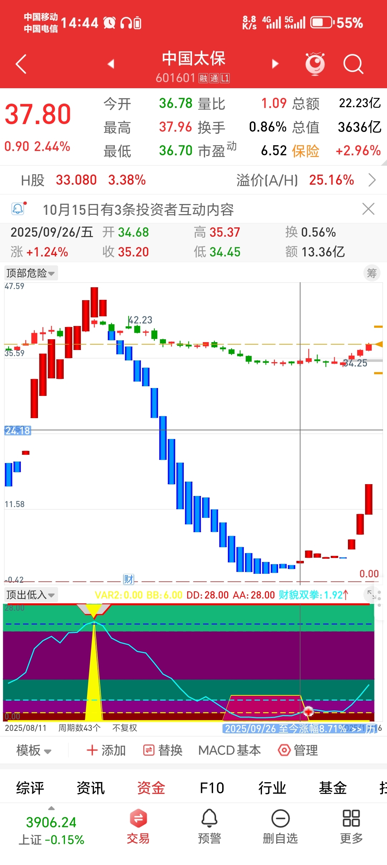
Task: Expand the 上证 index panel arrow
Action: (51, 808)
